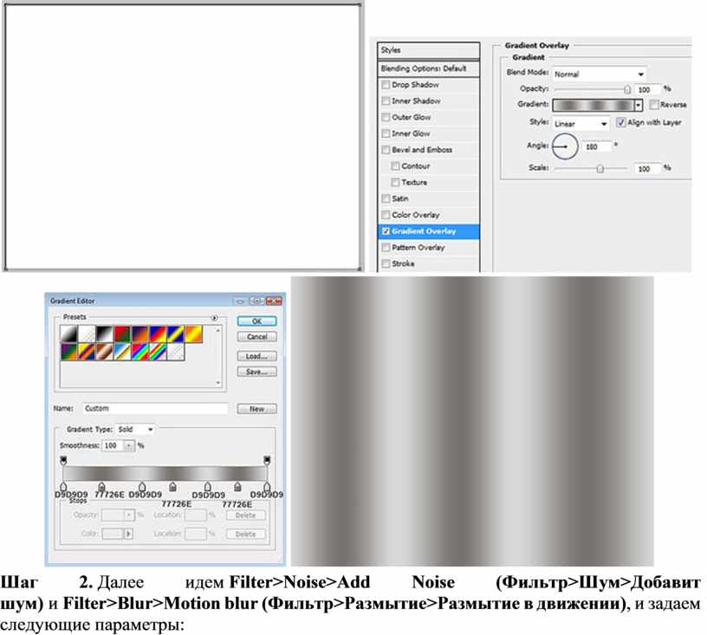Click the presets list scrollbar up arrow
707x635 pixels.
tap(218, 330)
